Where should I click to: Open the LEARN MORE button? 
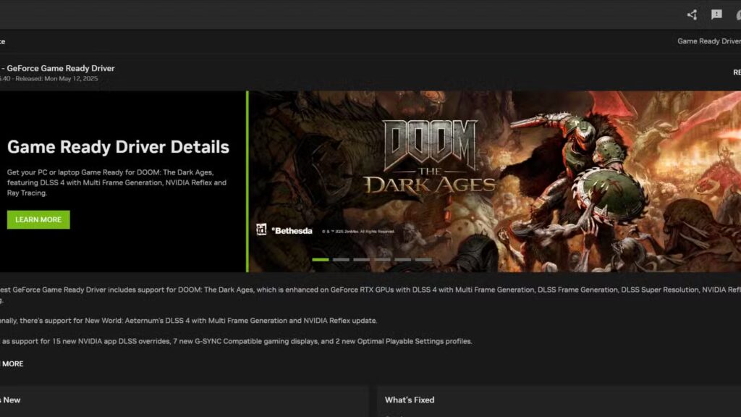pos(38,220)
